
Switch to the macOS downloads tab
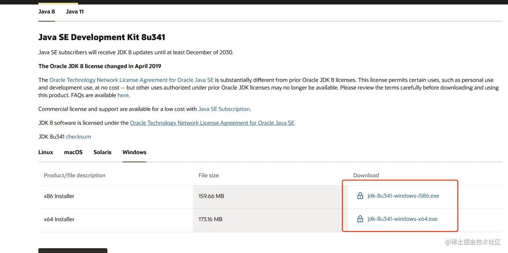click(x=73, y=152)
